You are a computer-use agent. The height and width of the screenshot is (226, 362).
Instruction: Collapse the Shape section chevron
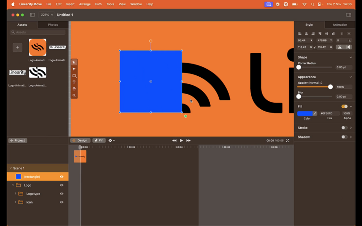click(351, 57)
